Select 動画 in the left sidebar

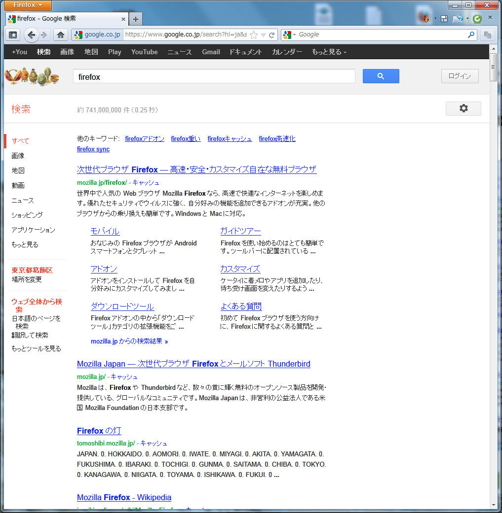click(x=18, y=185)
